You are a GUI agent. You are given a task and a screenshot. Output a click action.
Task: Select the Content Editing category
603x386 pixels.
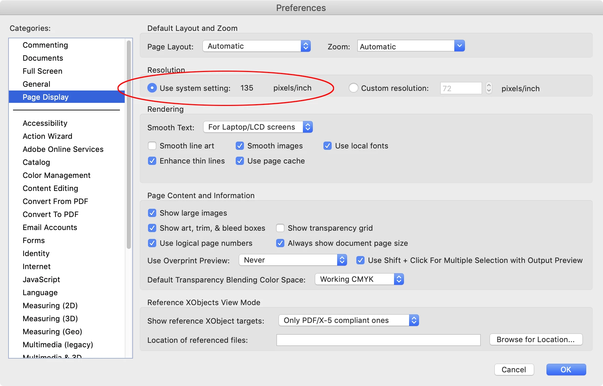pos(67,188)
